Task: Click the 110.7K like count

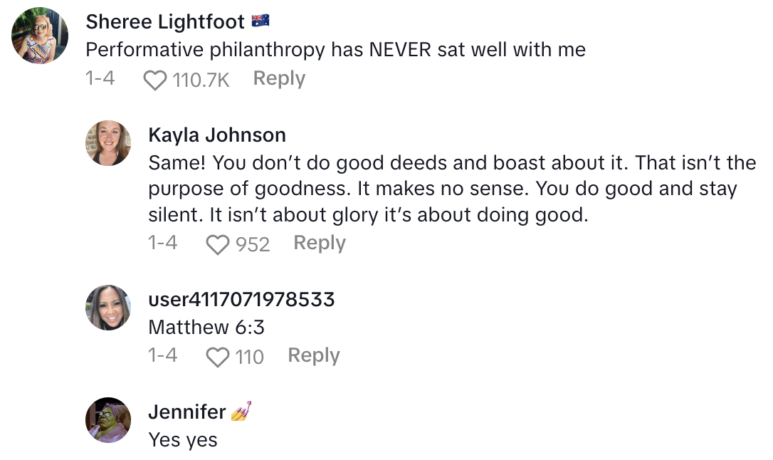Action: coord(201,80)
